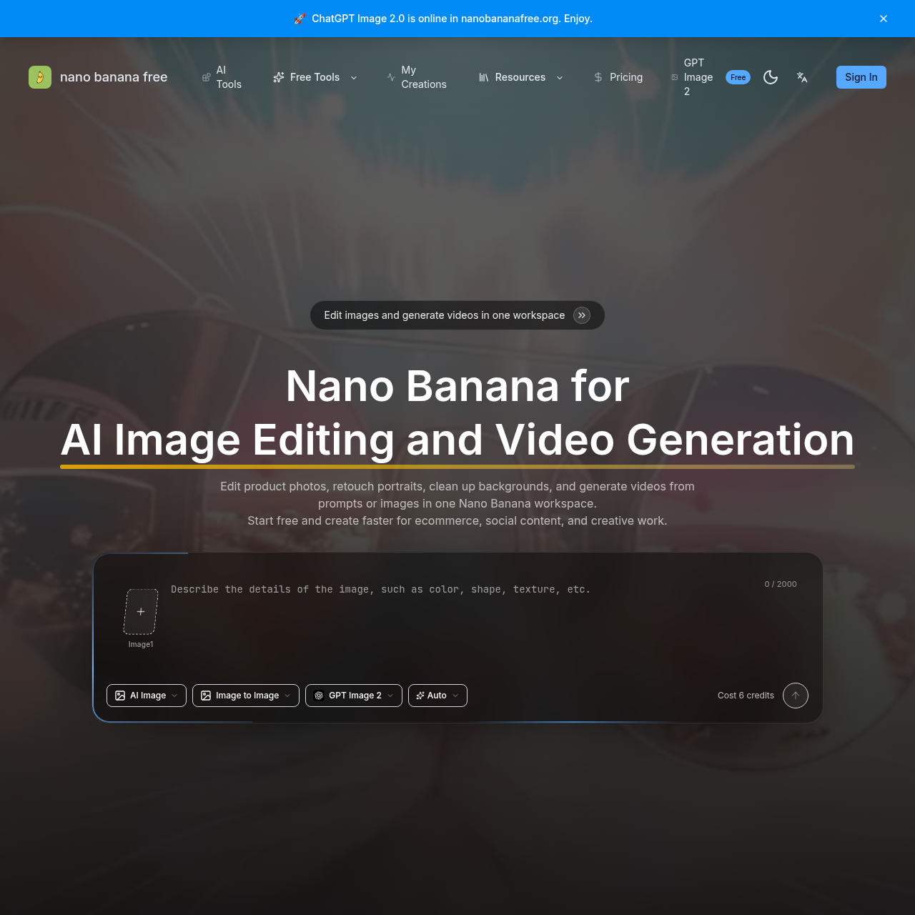Click the small image icon before GPT Image 2 nav
This screenshot has width=915, height=915.
coord(674,77)
